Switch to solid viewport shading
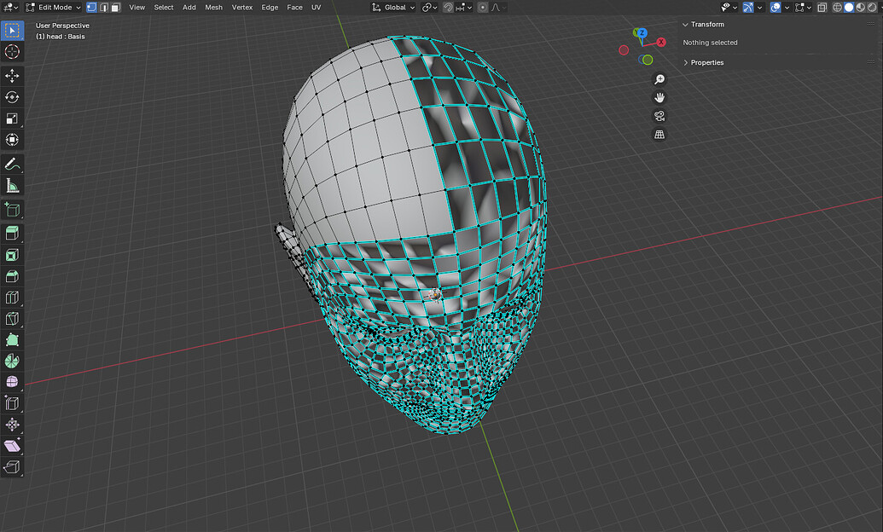Screen dimensions: 883x532 pyautogui.click(x=849, y=8)
